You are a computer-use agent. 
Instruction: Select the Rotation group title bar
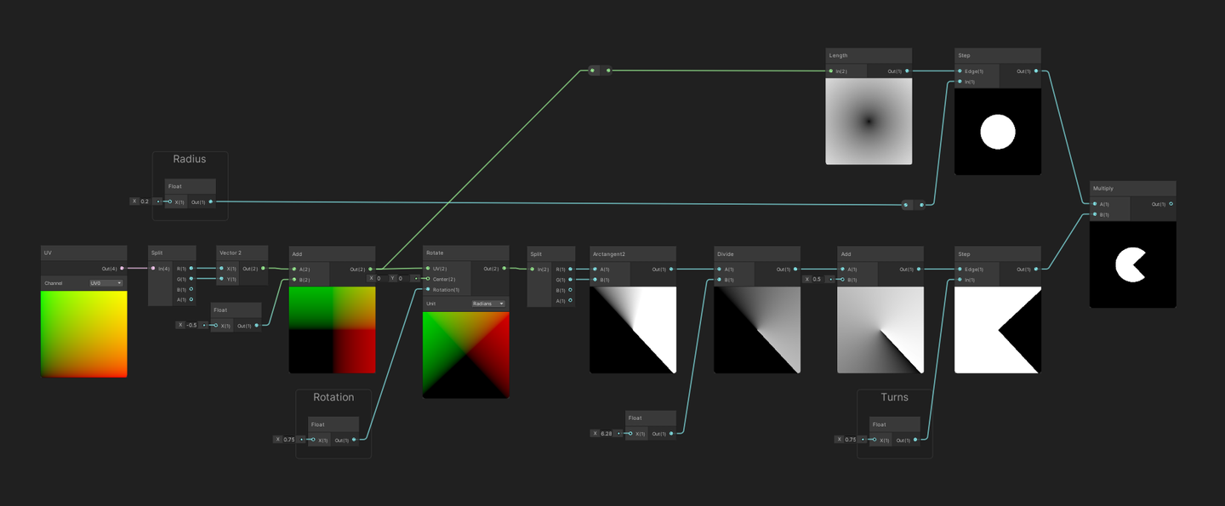coord(333,397)
